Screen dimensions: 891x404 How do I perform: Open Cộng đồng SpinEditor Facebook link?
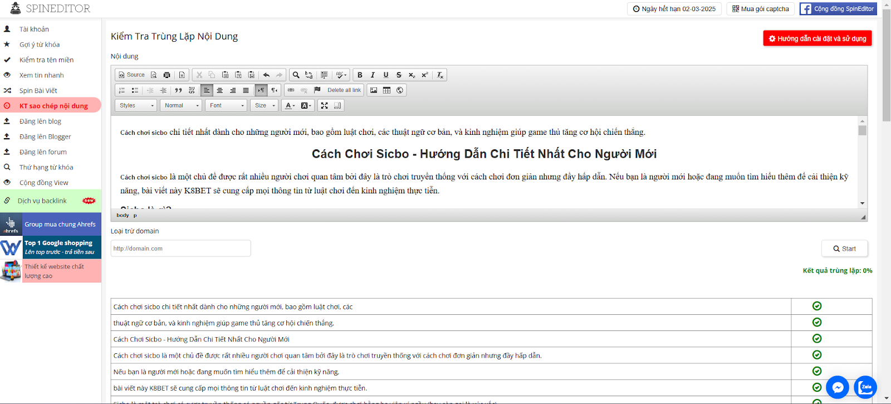838,9
